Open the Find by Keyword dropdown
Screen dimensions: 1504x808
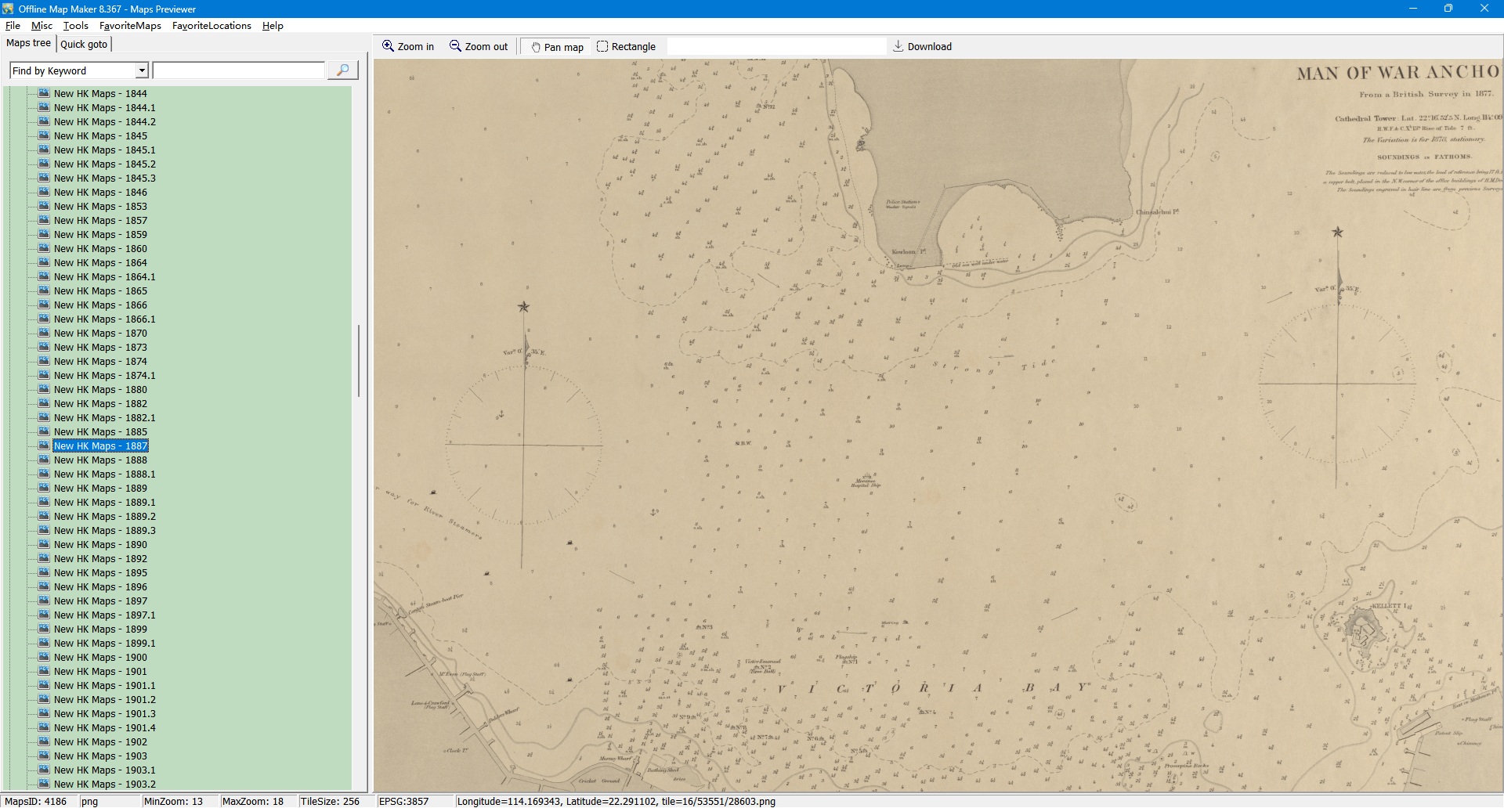[x=142, y=70]
